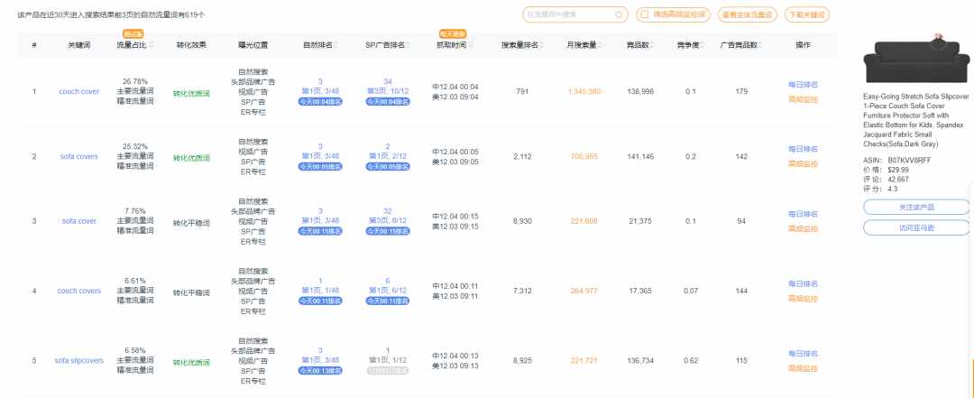974x398 pixels.
Task: Sort by SP广告排名 column arrows
Action: 409,45
